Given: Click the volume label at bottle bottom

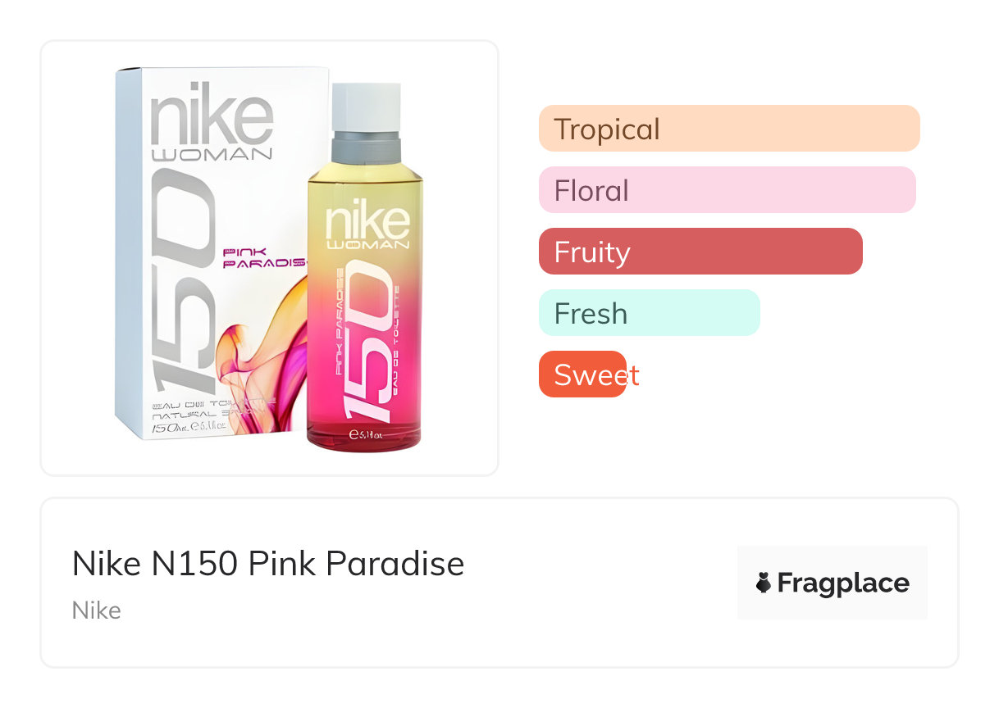Looking at the screenshot, I should pos(366,435).
